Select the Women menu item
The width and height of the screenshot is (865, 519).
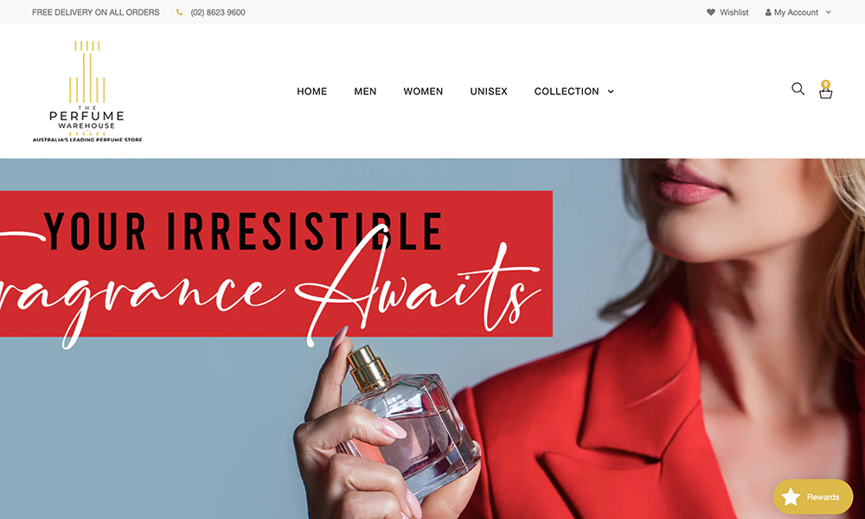click(x=423, y=92)
